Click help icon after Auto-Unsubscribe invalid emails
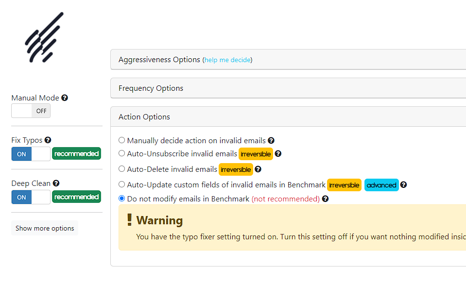This screenshot has width=466, height=283. [278, 153]
